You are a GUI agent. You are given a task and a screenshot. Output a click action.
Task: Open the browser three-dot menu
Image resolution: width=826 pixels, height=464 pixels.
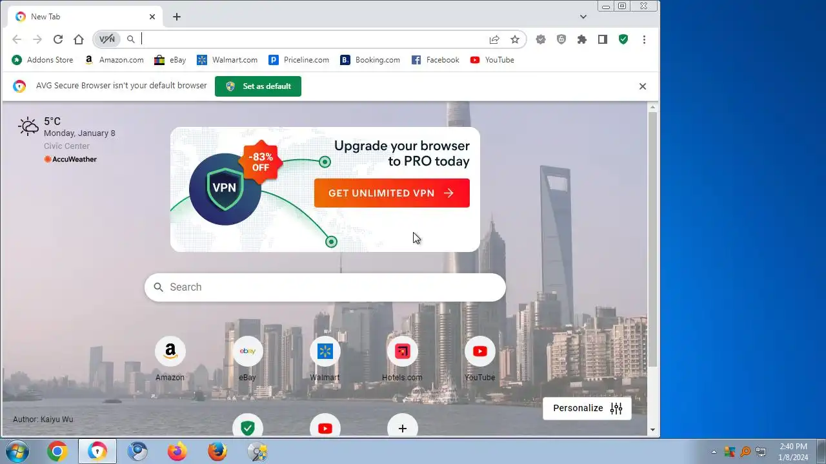[x=644, y=39]
